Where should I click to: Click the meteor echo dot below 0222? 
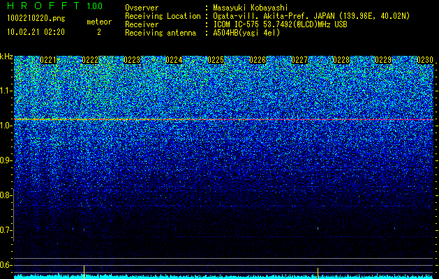[84, 230]
